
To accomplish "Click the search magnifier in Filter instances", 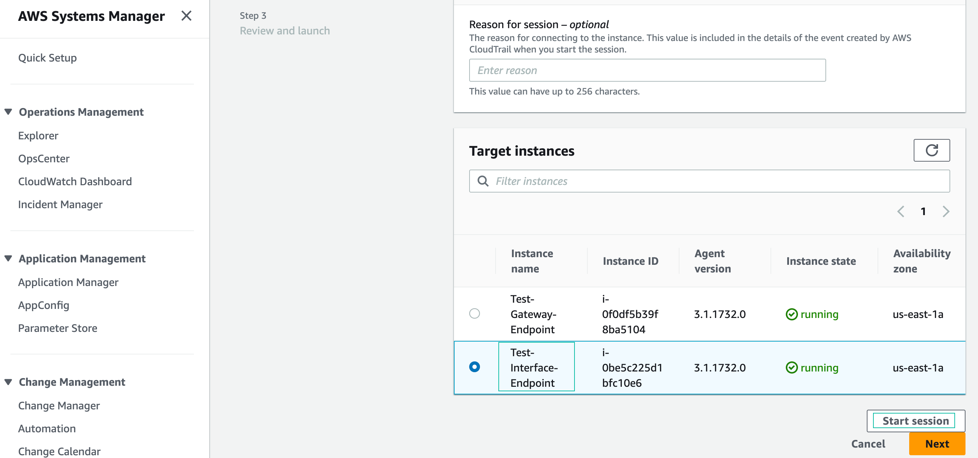I will coord(482,181).
